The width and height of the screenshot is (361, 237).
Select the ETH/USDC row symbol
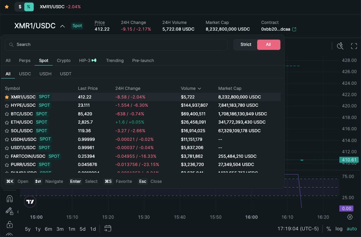[22, 122]
